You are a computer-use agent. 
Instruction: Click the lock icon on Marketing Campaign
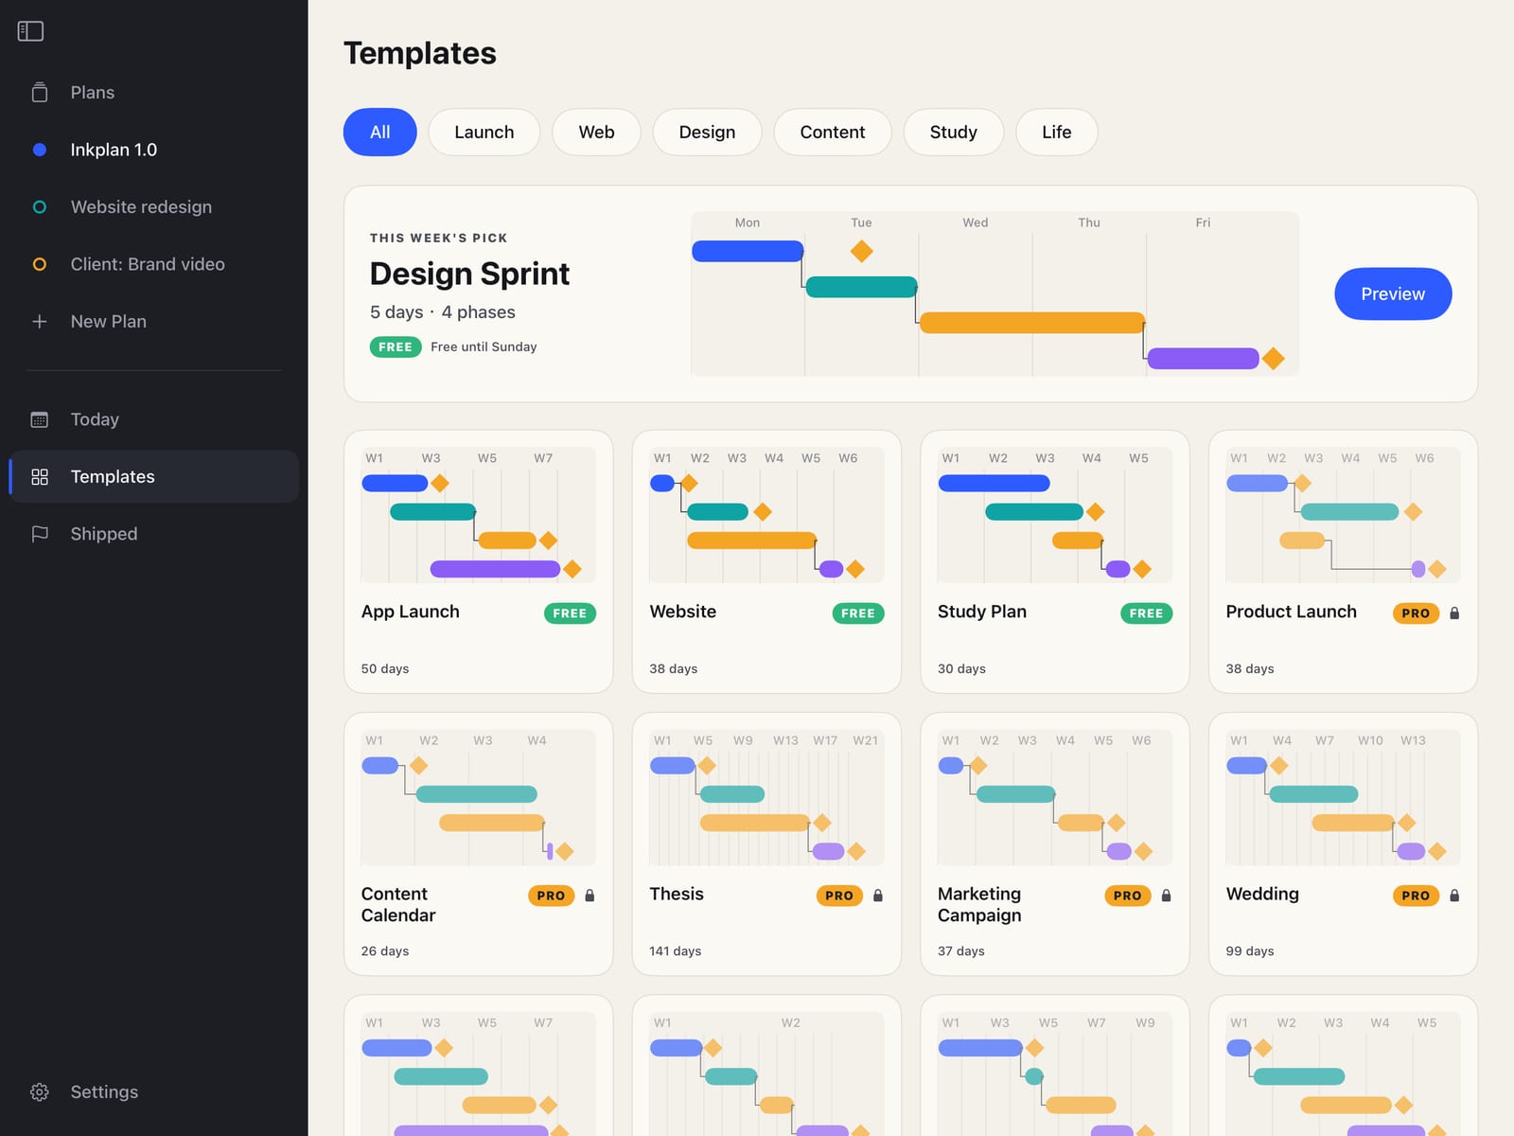point(1166,896)
